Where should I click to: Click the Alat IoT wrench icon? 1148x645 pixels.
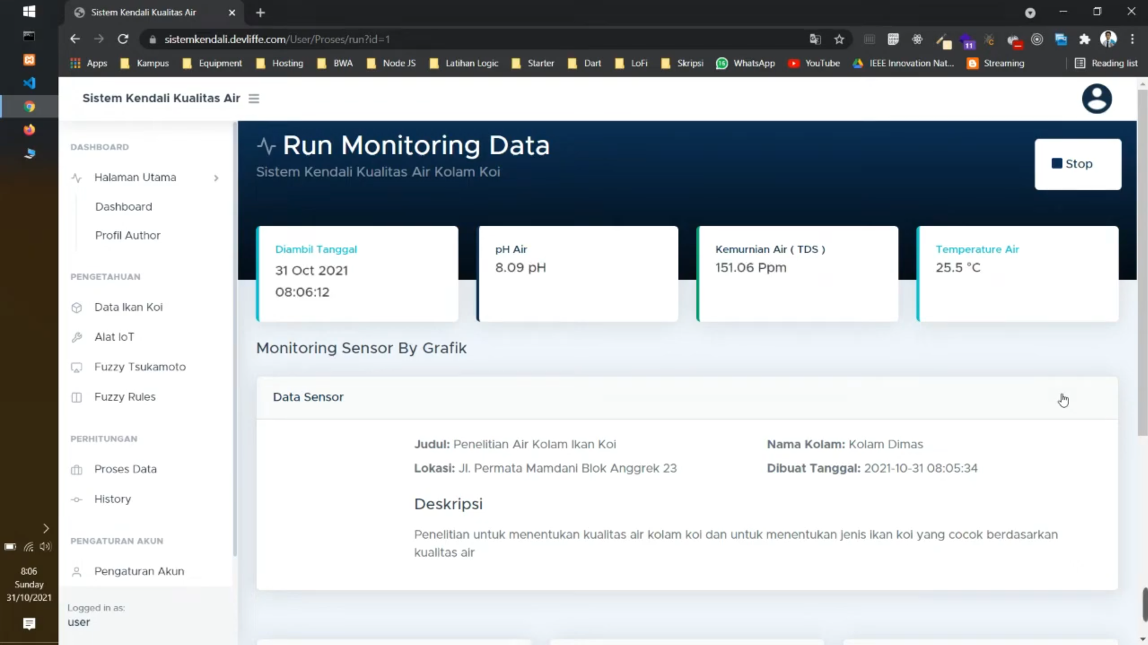pyautogui.click(x=77, y=337)
